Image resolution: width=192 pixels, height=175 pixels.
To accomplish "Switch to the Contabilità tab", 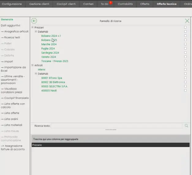I will point(125,4).
